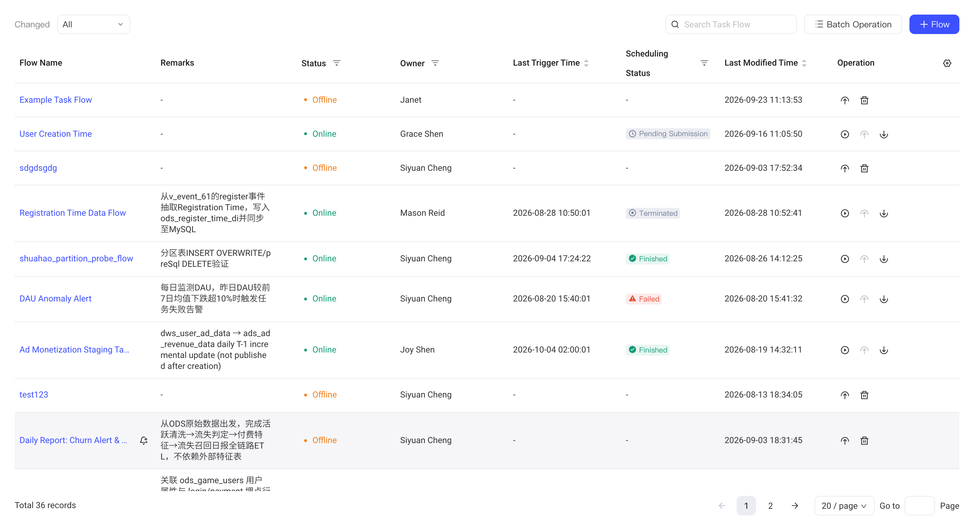Open alert bell on Daily Report flow
This screenshot has height=530, width=974.
pyautogui.click(x=144, y=441)
